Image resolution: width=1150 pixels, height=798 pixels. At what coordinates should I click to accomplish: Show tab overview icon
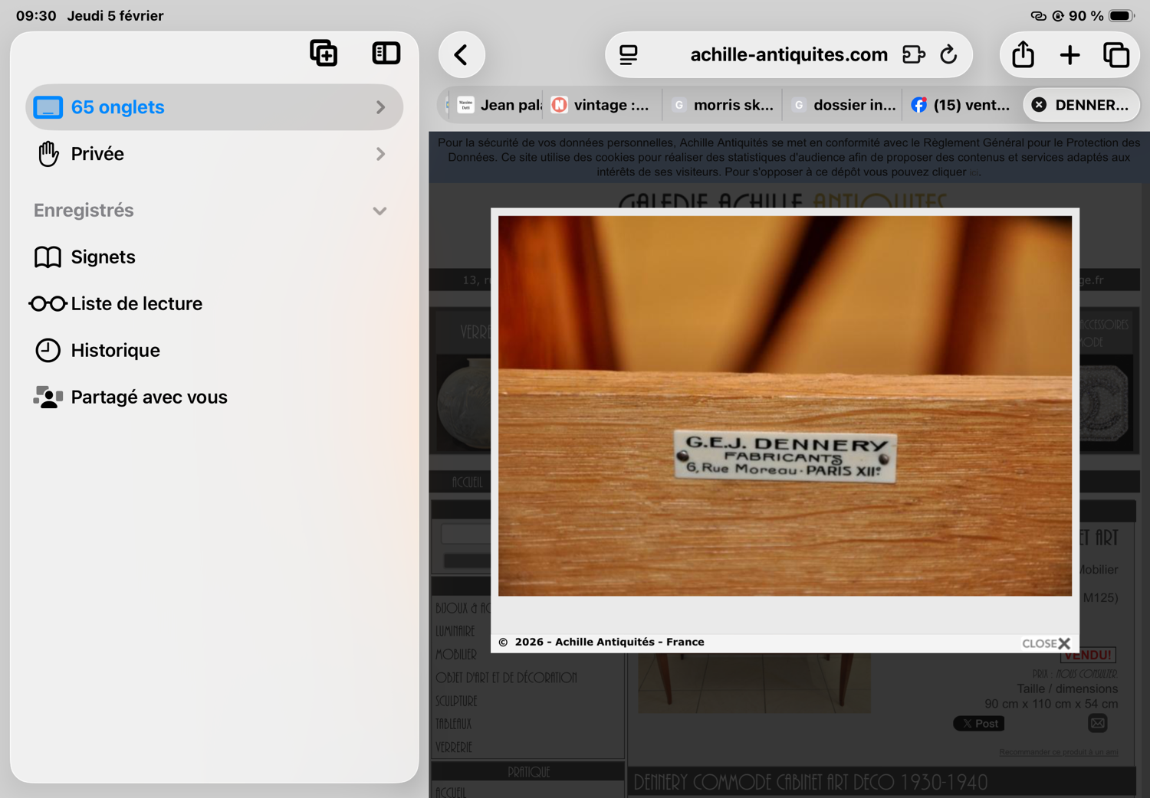[x=1116, y=54]
